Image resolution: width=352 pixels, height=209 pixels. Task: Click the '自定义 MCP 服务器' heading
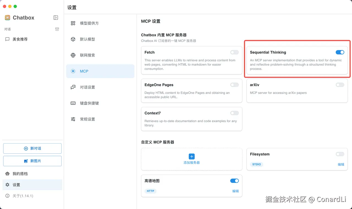(158, 142)
